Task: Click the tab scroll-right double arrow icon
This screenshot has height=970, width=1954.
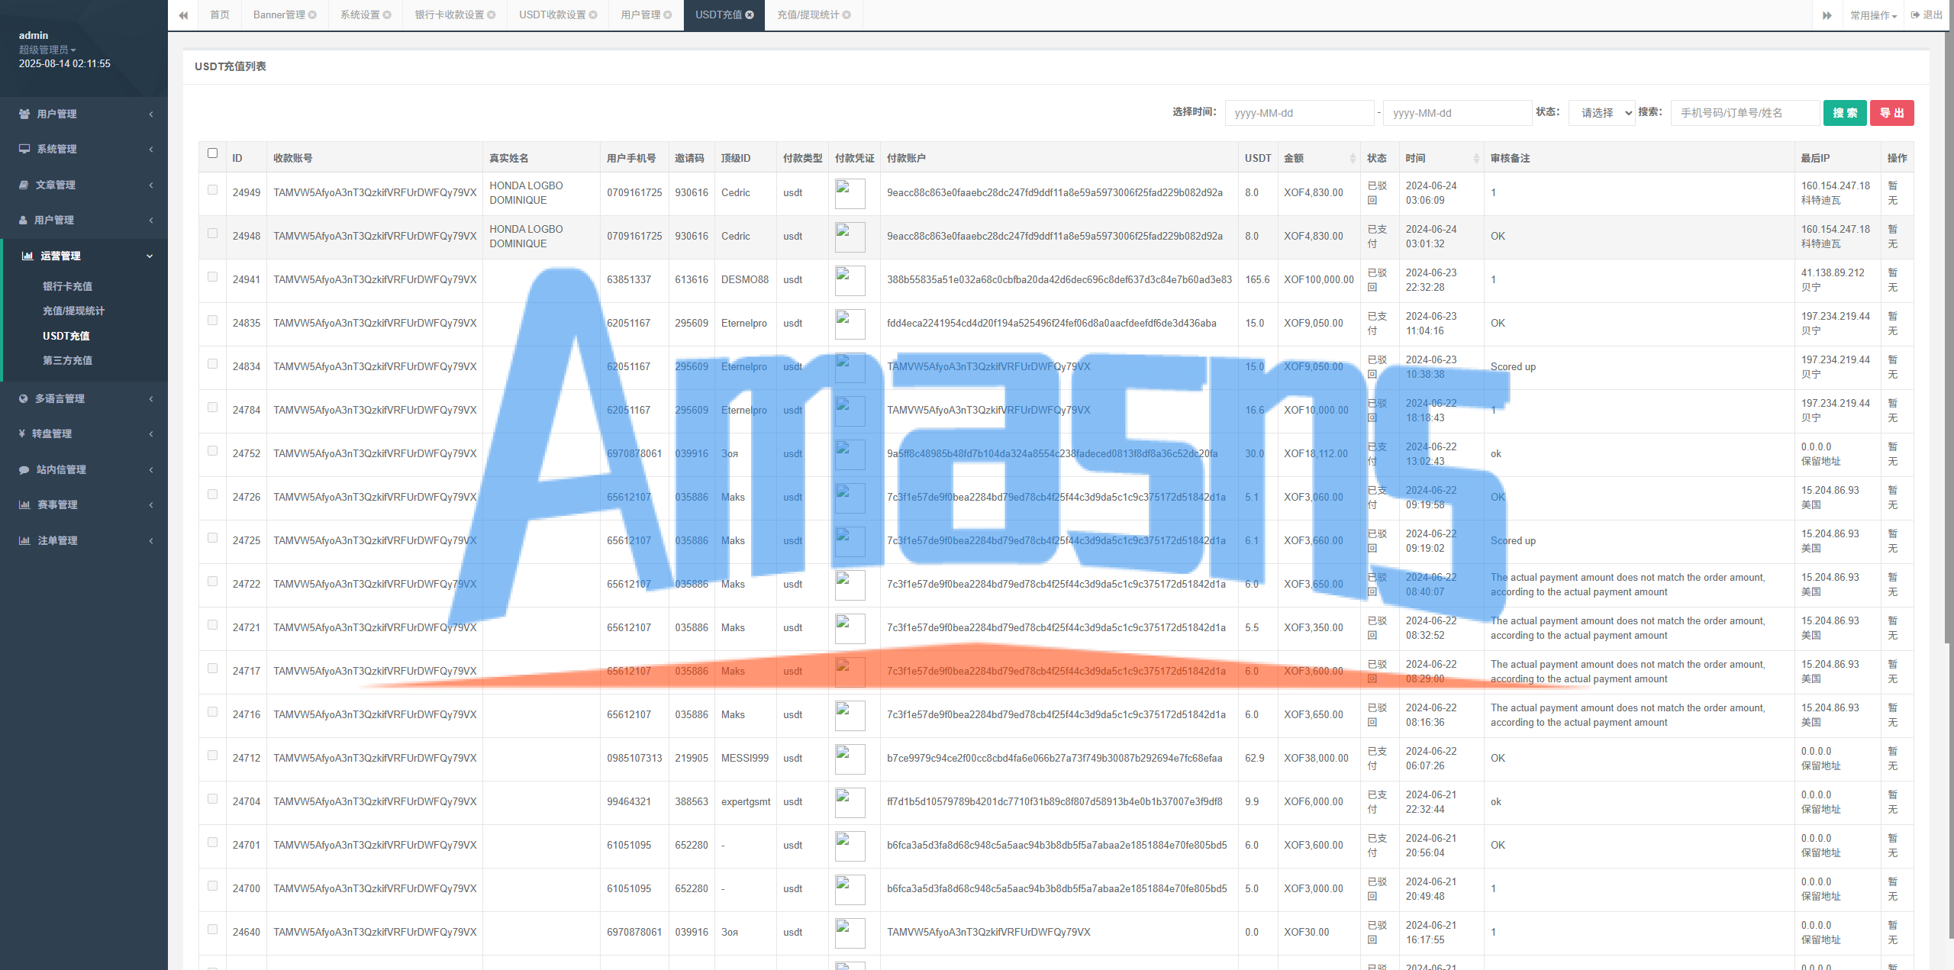Action: click(1827, 15)
